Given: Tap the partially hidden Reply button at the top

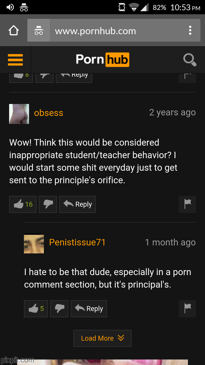Looking at the screenshot, I should (74, 77).
